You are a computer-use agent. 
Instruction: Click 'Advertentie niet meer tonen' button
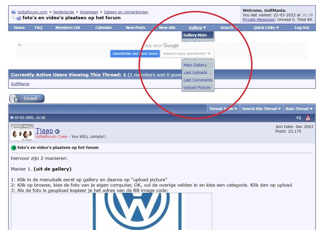[135, 53]
